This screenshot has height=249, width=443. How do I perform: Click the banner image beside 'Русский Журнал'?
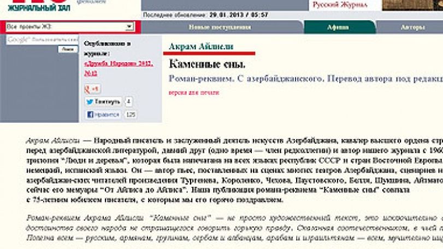click(412, 5)
